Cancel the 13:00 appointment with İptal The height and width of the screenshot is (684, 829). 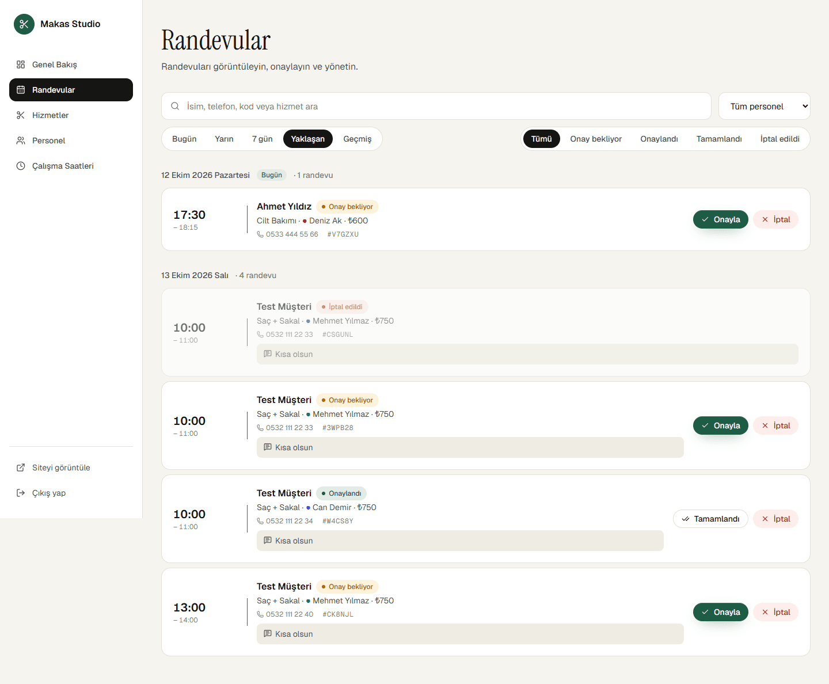click(x=775, y=612)
